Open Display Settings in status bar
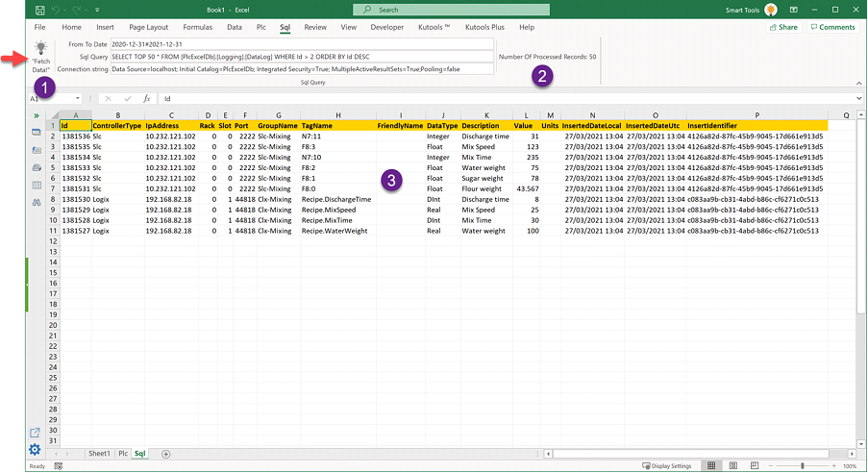The image size is (868, 473). coord(666,466)
